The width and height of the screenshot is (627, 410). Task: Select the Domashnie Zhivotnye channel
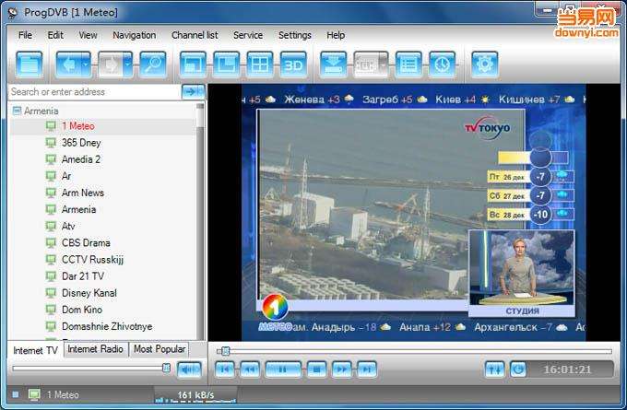tap(107, 326)
